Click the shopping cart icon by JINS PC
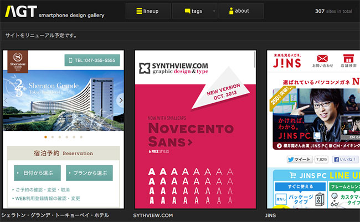Image resolution: width=360 pixels, height=222 pixels. click(x=293, y=175)
